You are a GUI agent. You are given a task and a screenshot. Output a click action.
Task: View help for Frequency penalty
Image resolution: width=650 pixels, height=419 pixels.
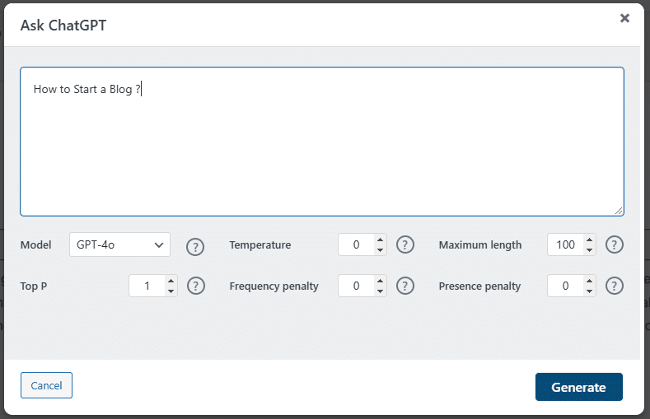pos(405,286)
